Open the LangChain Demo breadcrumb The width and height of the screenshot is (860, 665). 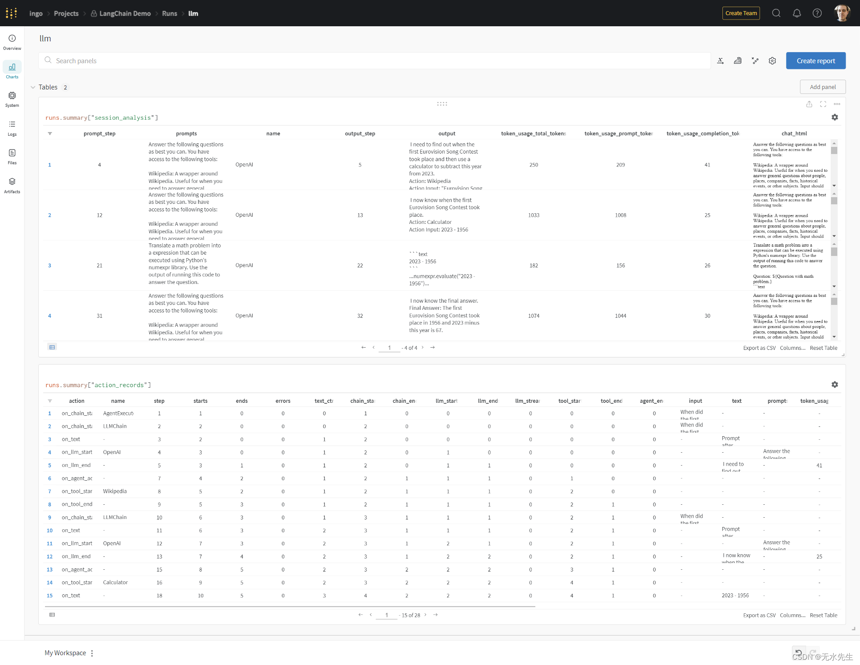tap(121, 13)
